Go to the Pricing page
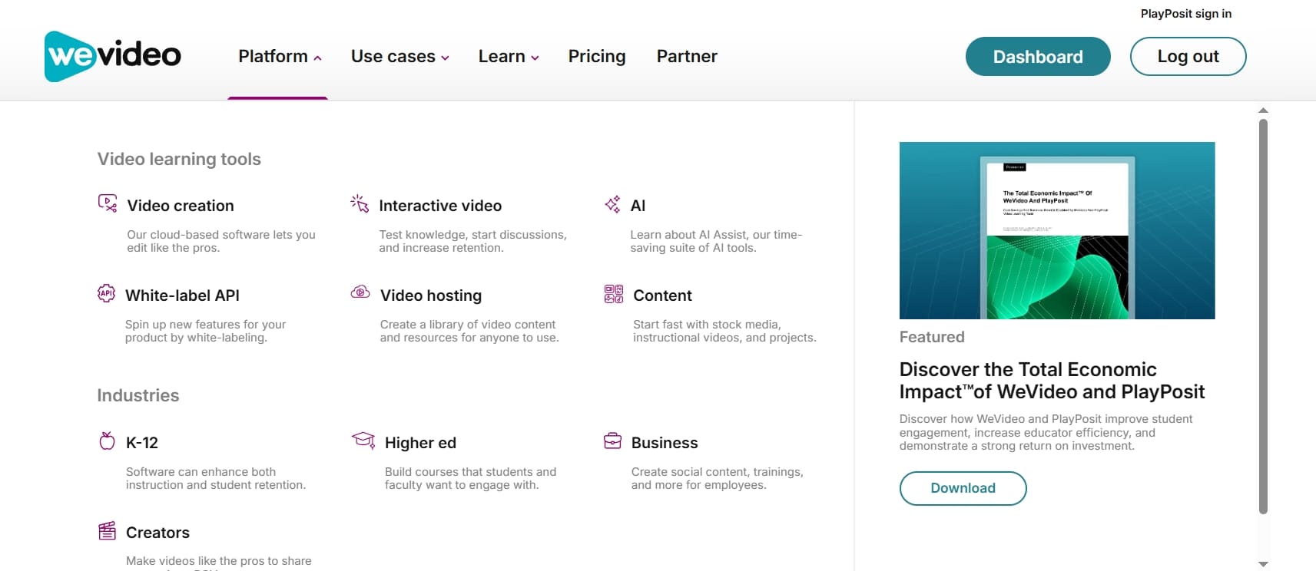The height and width of the screenshot is (571, 1316). pyautogui.click(x=597, y=56)
